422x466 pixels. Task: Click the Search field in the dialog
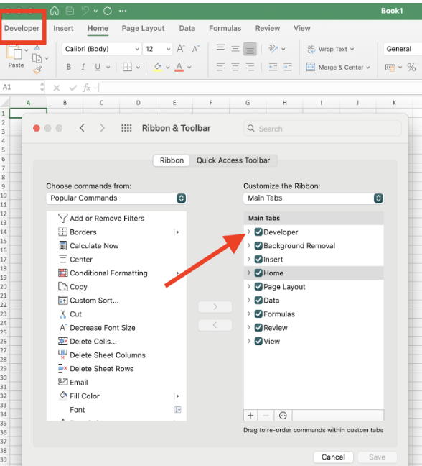coord(322,129)
